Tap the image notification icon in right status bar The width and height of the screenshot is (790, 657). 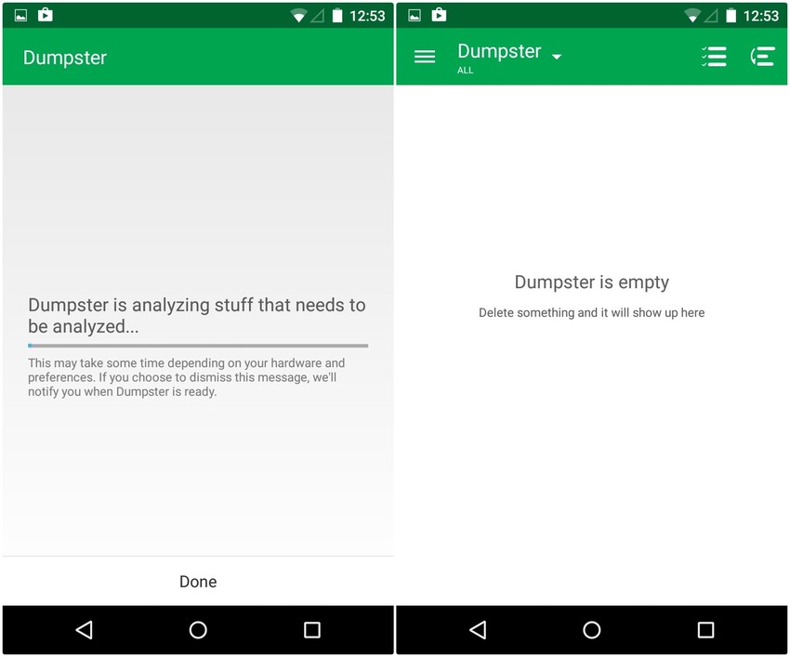(415, 16)
